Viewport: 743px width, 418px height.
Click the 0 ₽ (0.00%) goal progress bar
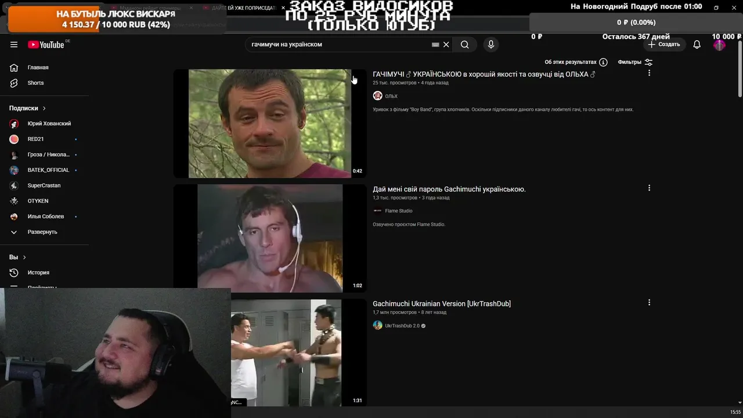636,22
